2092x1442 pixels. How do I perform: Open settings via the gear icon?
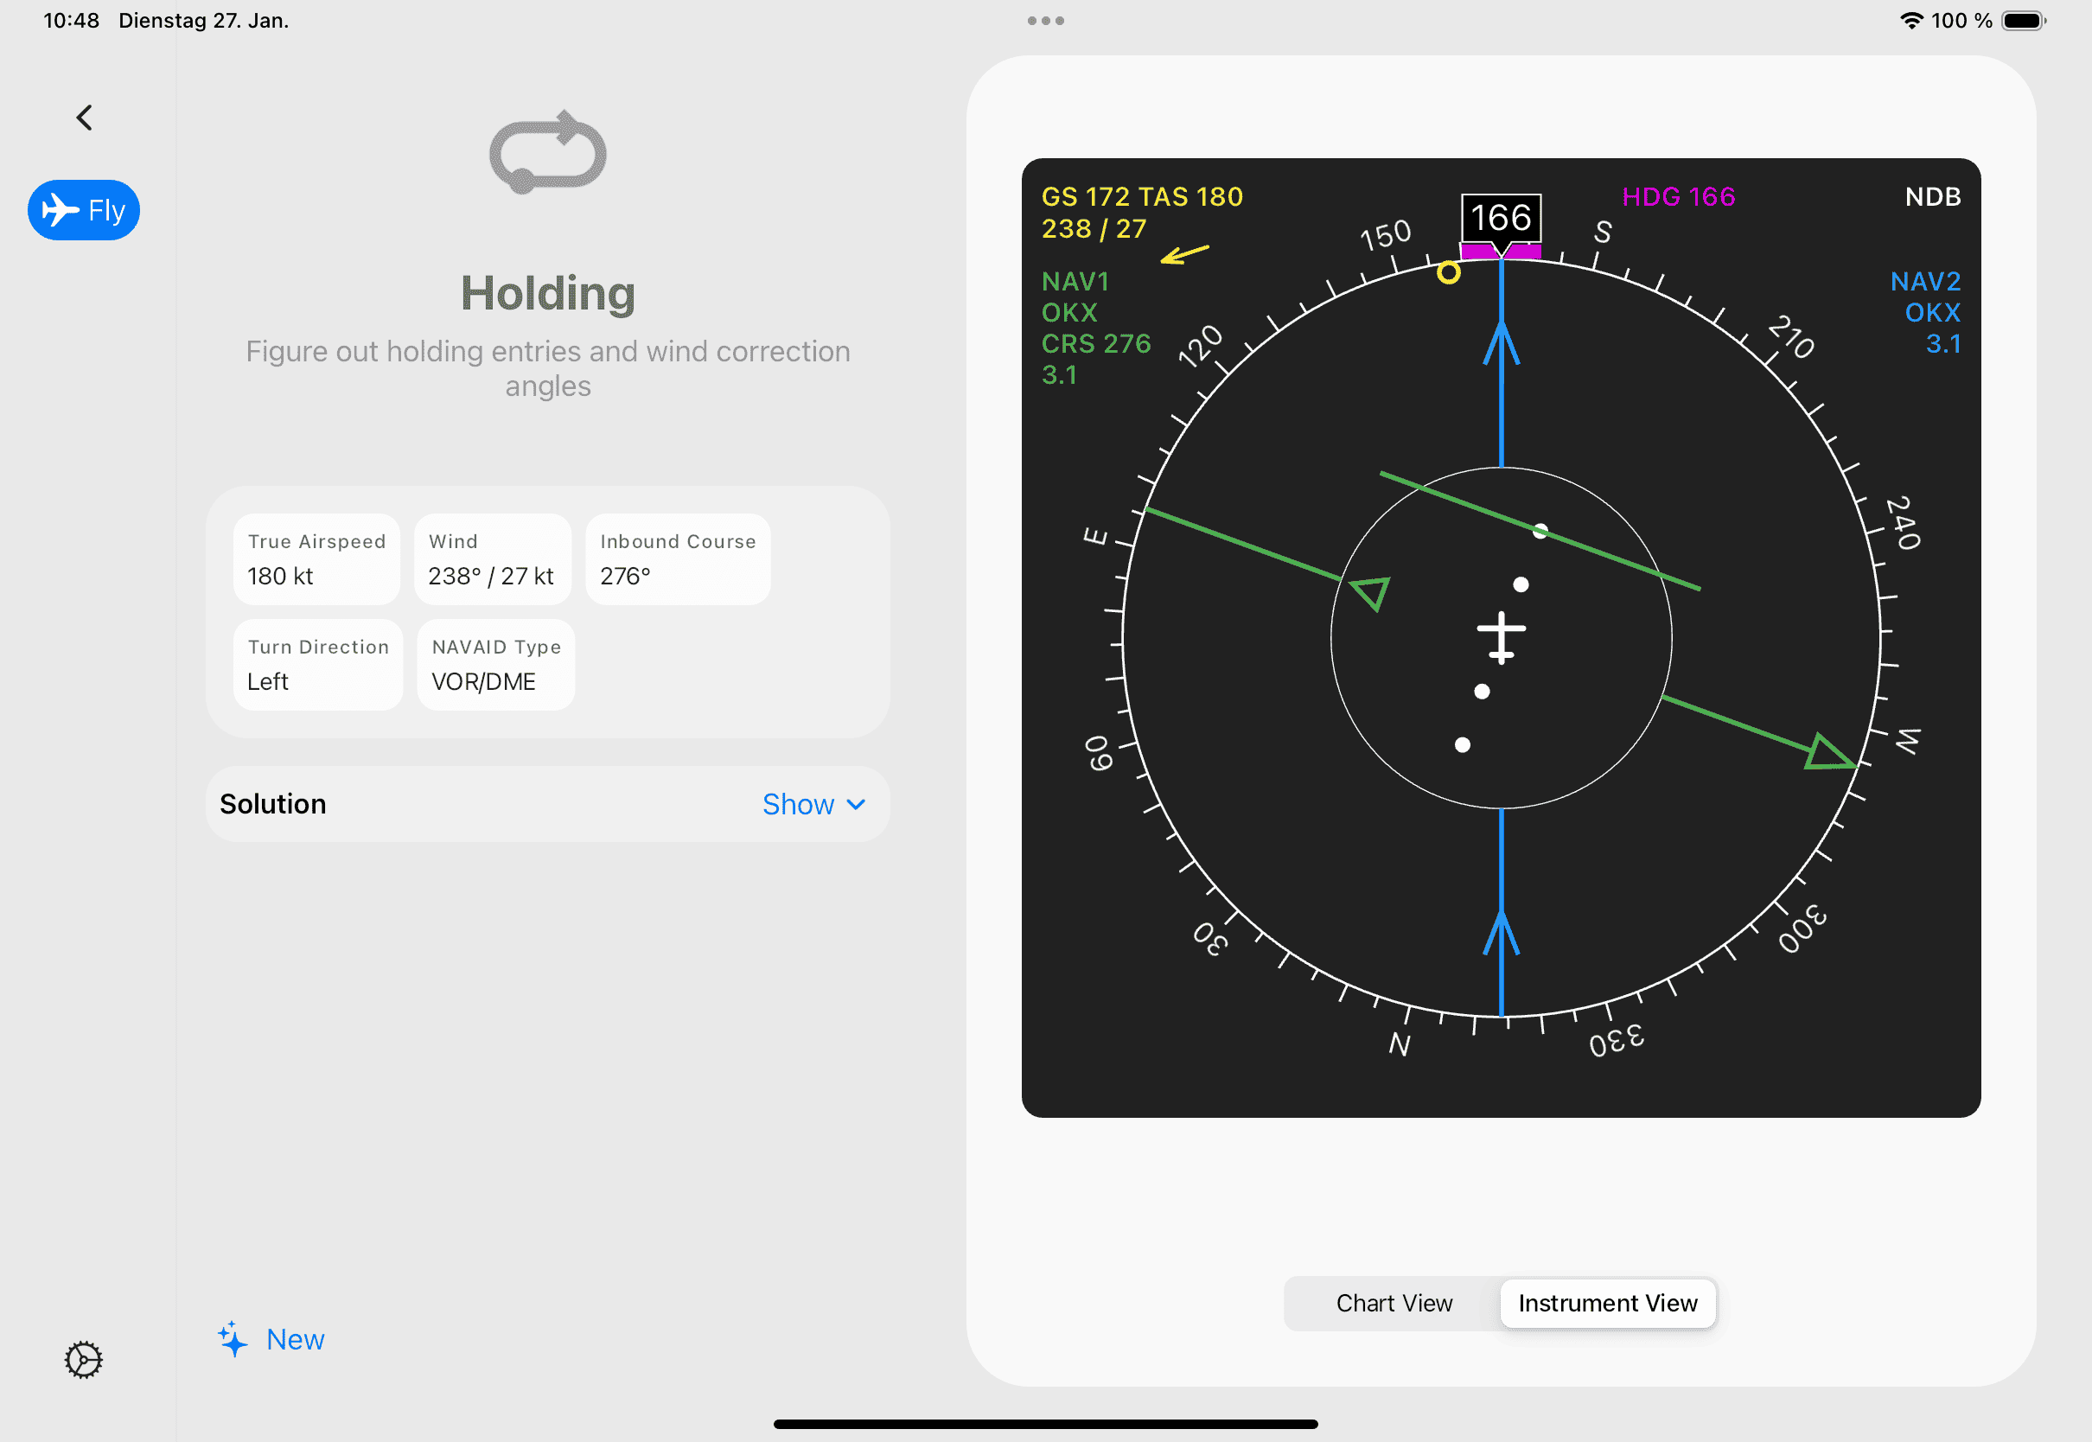[84, 1360]
